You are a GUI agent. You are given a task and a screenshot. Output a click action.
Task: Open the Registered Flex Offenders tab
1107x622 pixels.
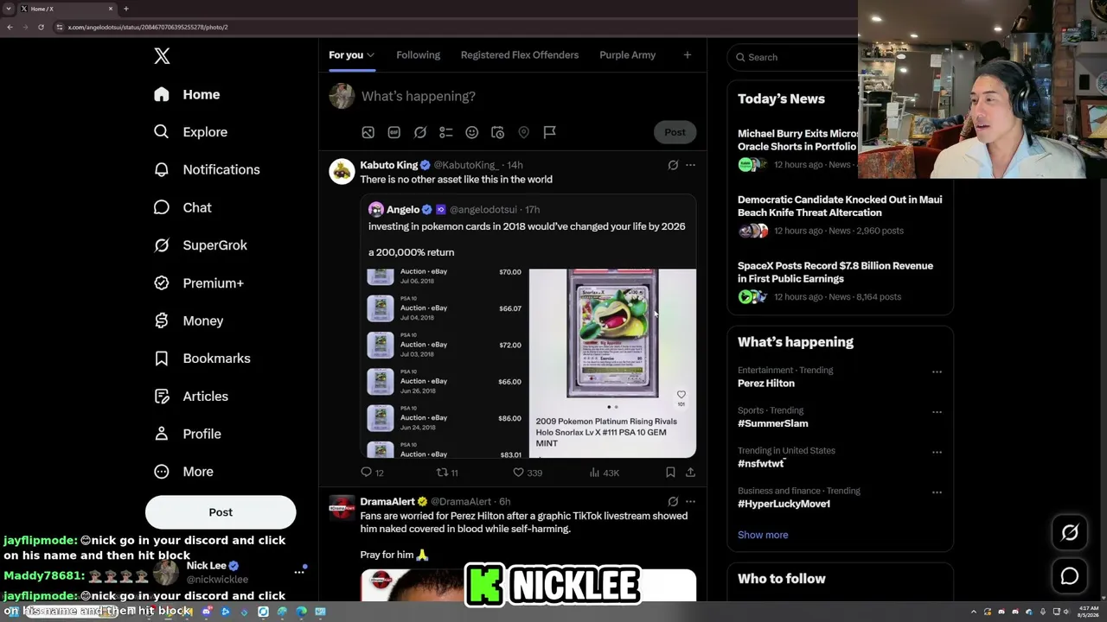tap(520, 55)
